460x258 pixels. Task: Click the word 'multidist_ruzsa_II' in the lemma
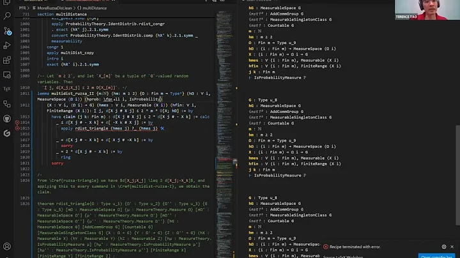[x=72, y=93]
